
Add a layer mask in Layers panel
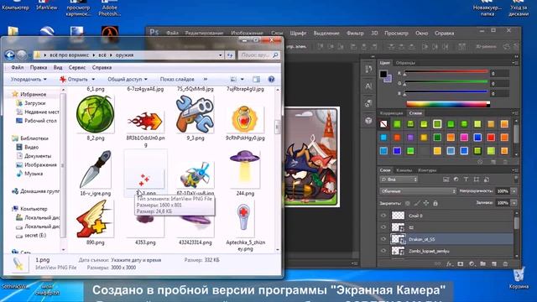[461, 264]
